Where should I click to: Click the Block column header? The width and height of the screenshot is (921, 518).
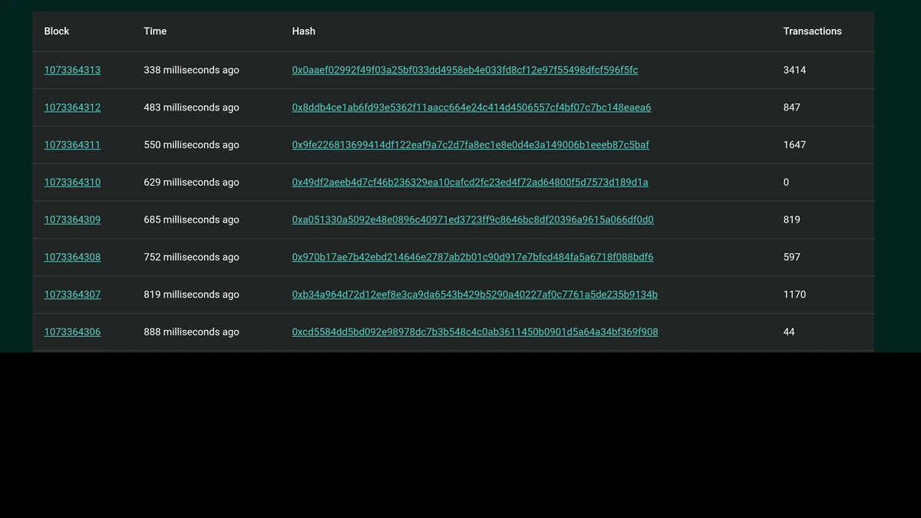click(x=57, y=31)
